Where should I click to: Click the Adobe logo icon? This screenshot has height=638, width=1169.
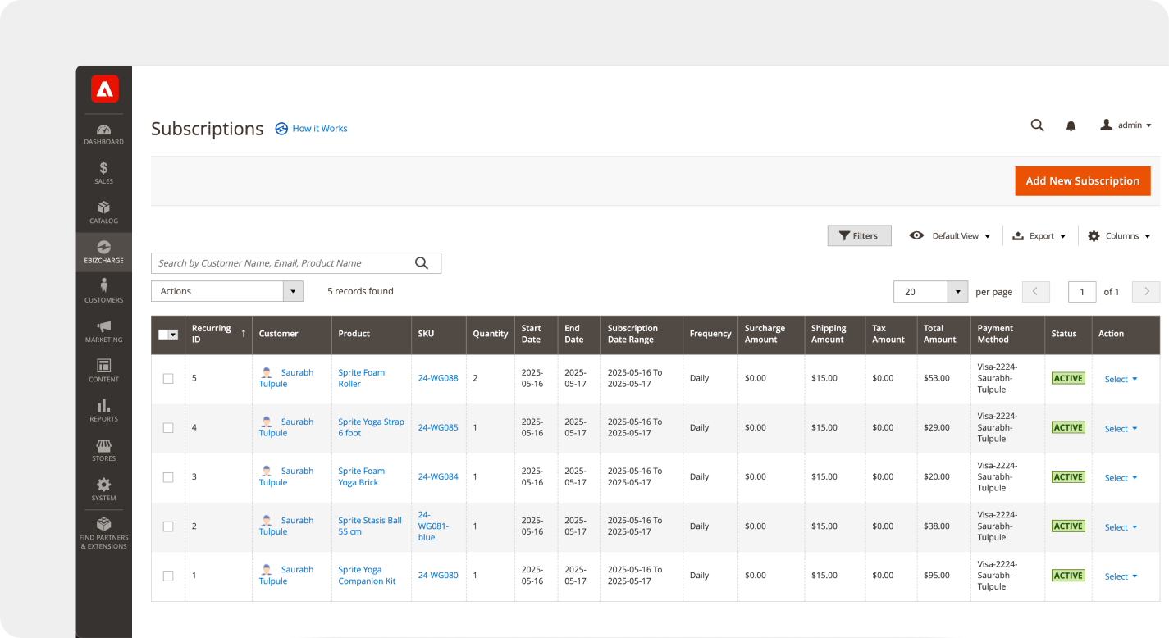(x=104, y=89)
